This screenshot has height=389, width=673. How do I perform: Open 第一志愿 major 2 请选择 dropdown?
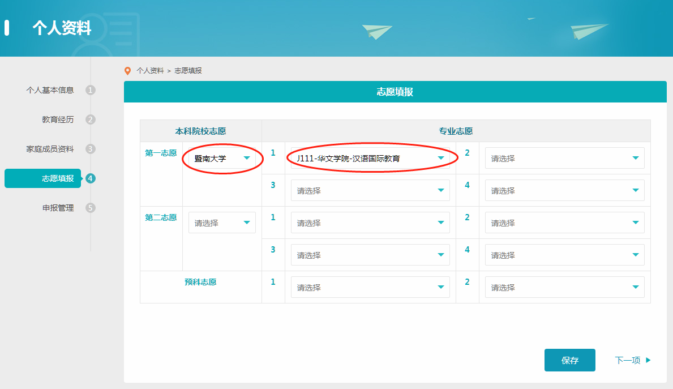564,158
